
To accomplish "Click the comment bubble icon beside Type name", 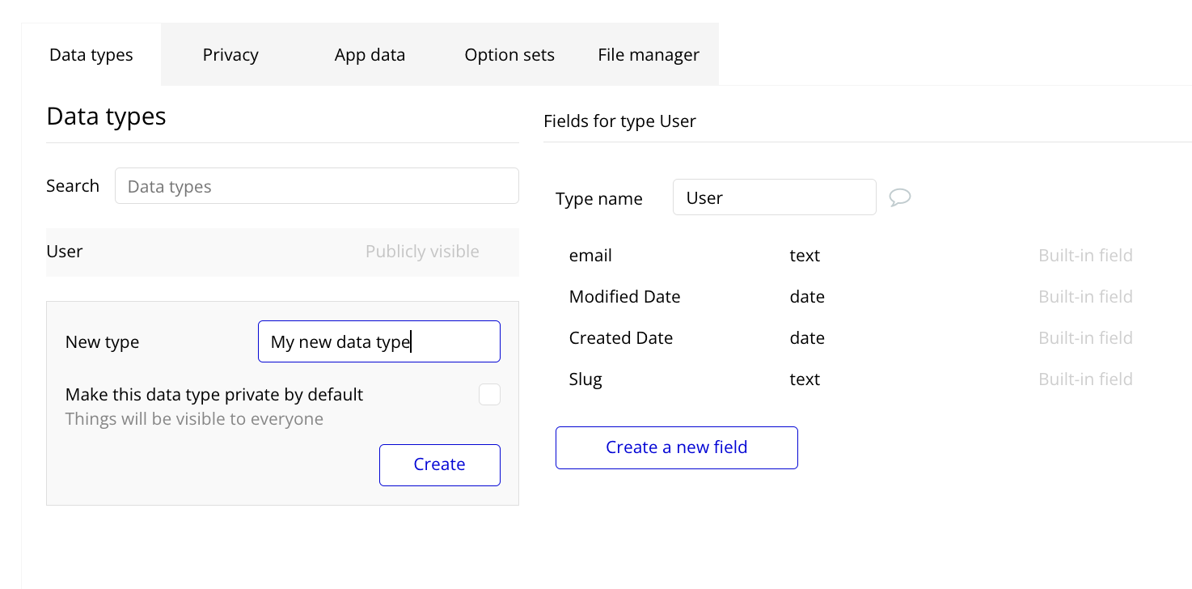I will pos(899,197).
